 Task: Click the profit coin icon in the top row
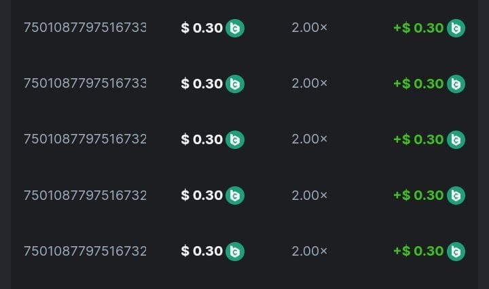[x=456, y=28]
